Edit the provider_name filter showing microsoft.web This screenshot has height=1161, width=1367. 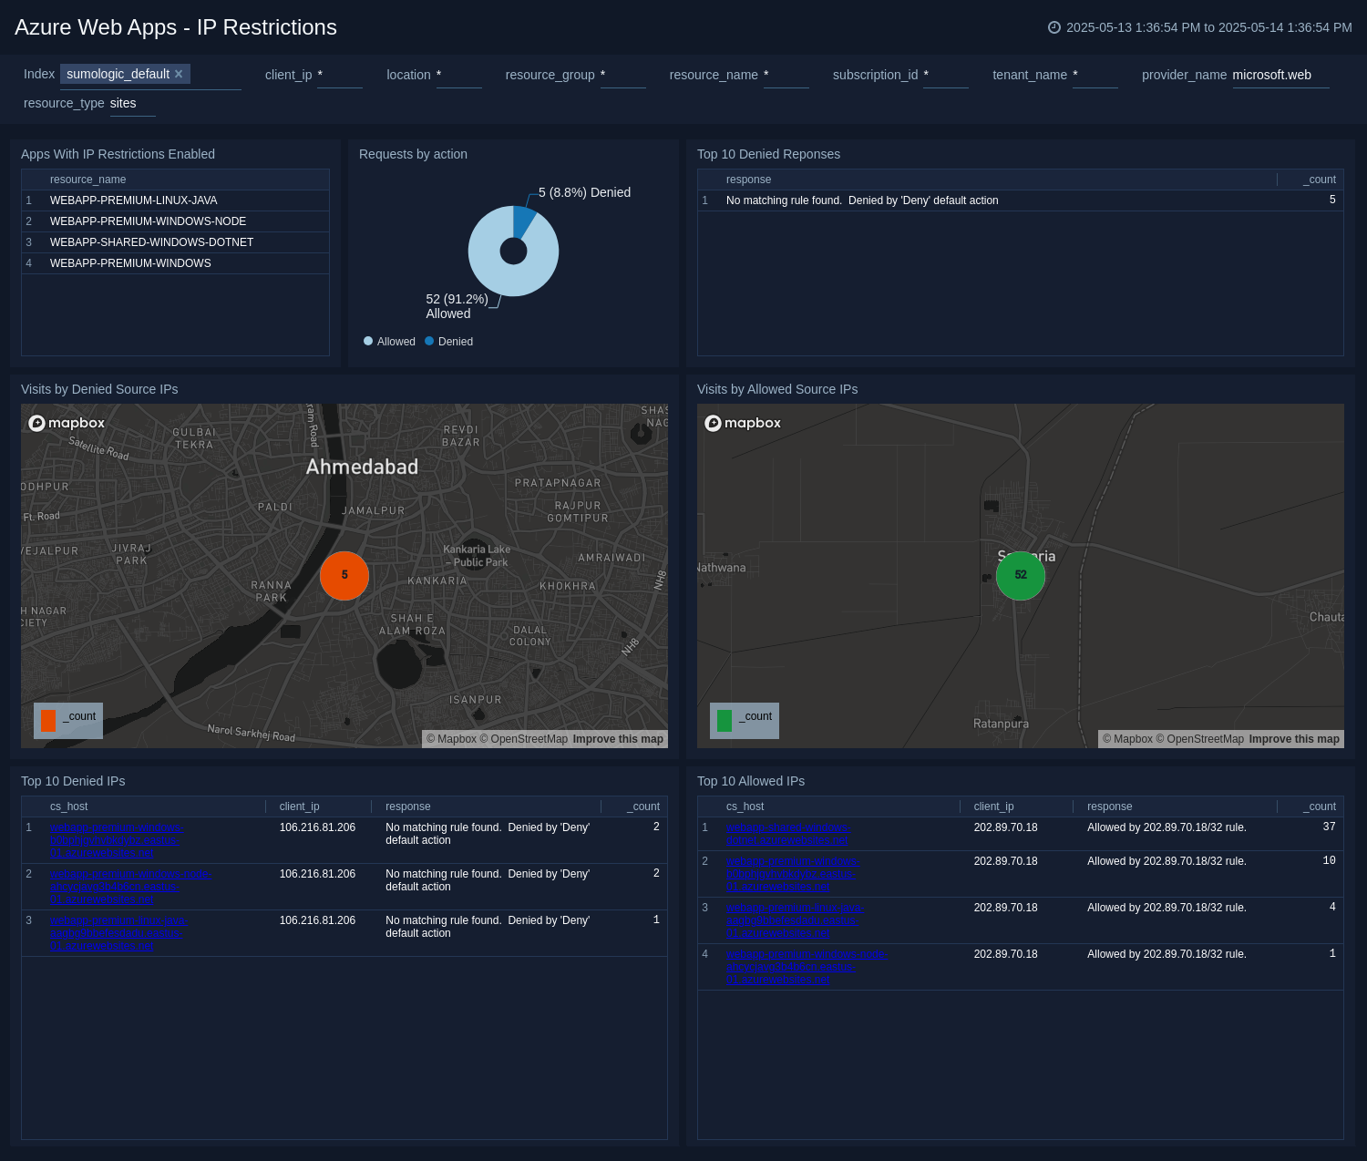pos(1280,75)
